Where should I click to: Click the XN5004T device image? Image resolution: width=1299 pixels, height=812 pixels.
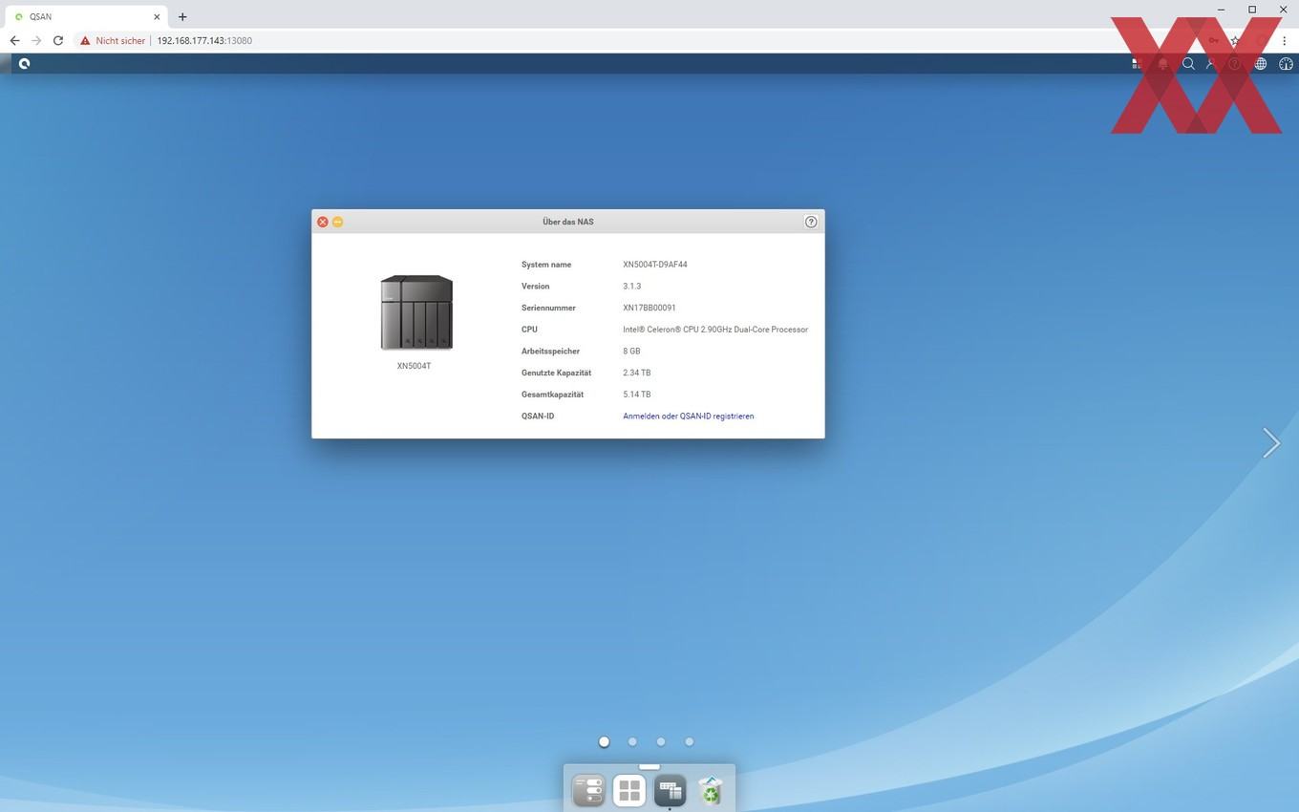tap(416, 313)
